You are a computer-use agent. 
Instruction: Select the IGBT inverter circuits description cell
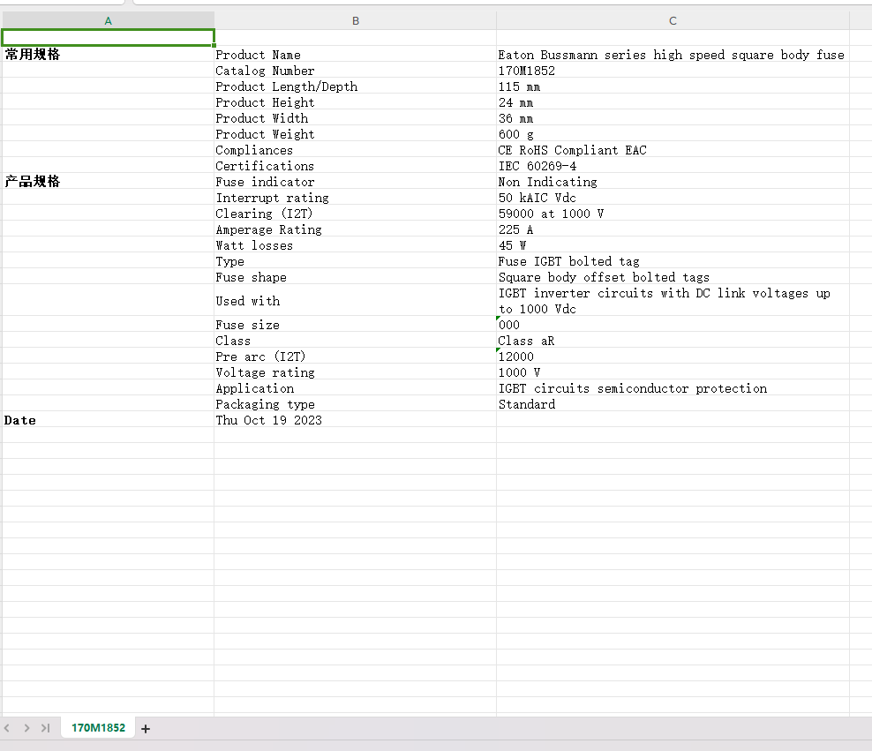point(673,301)
